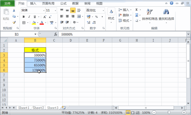This screenshot has height=115, width=191.
Task: Align text right
Action: point(73,16)
